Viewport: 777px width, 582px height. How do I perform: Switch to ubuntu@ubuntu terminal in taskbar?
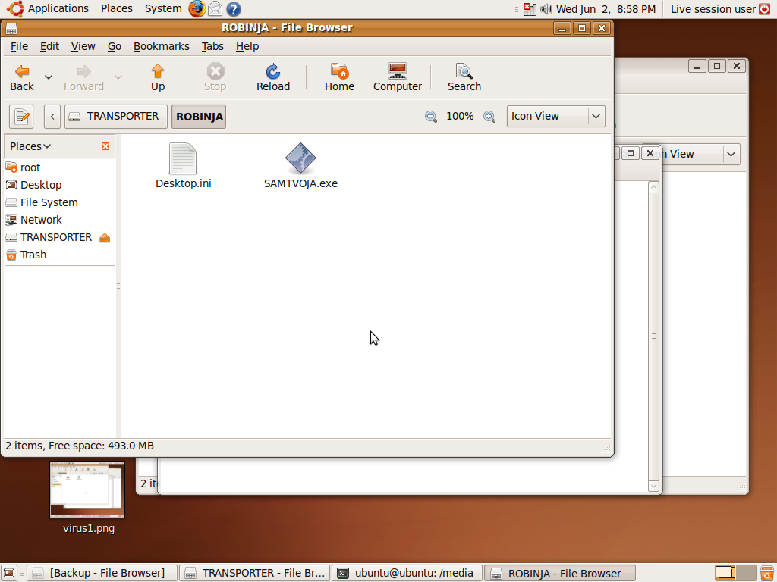click(x=407, y=573)
